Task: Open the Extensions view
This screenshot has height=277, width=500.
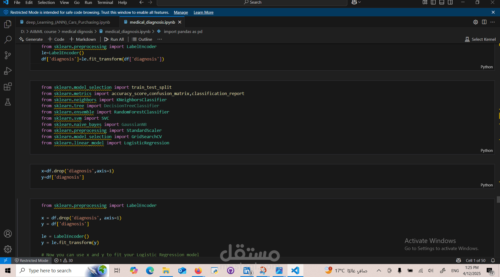Action: click(x=8, y=86)
